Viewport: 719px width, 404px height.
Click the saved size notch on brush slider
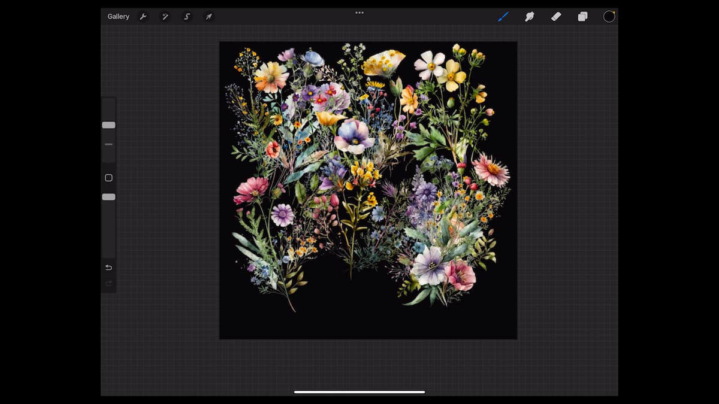click(108, 144)
